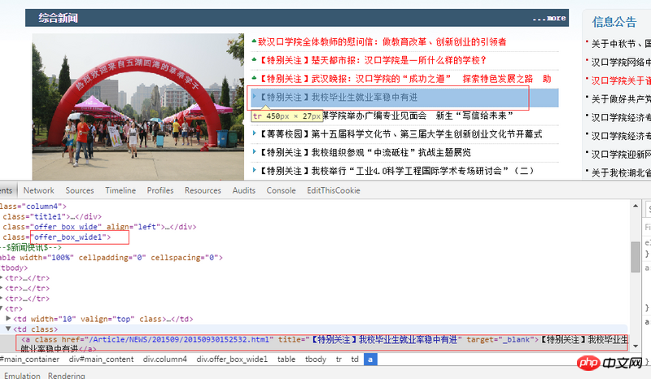Expand the first collapsed tr node under tbody
Screen dimensions: 651x379
[3, 278]
